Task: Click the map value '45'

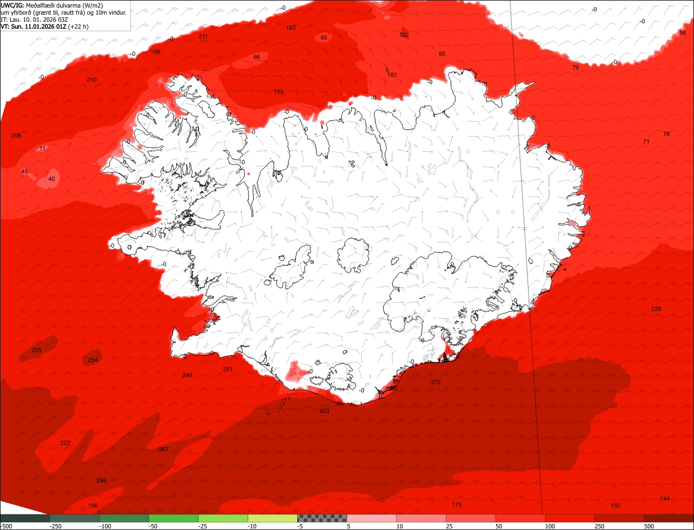Action: coord(24,171)
